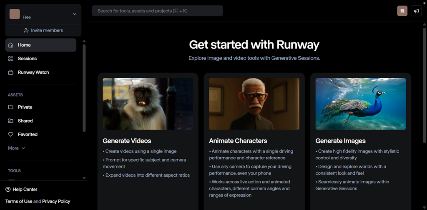Screen dimensions: 427x210
Task: Click the Invite members person-plus icon
Action: (x=26, y=30)
